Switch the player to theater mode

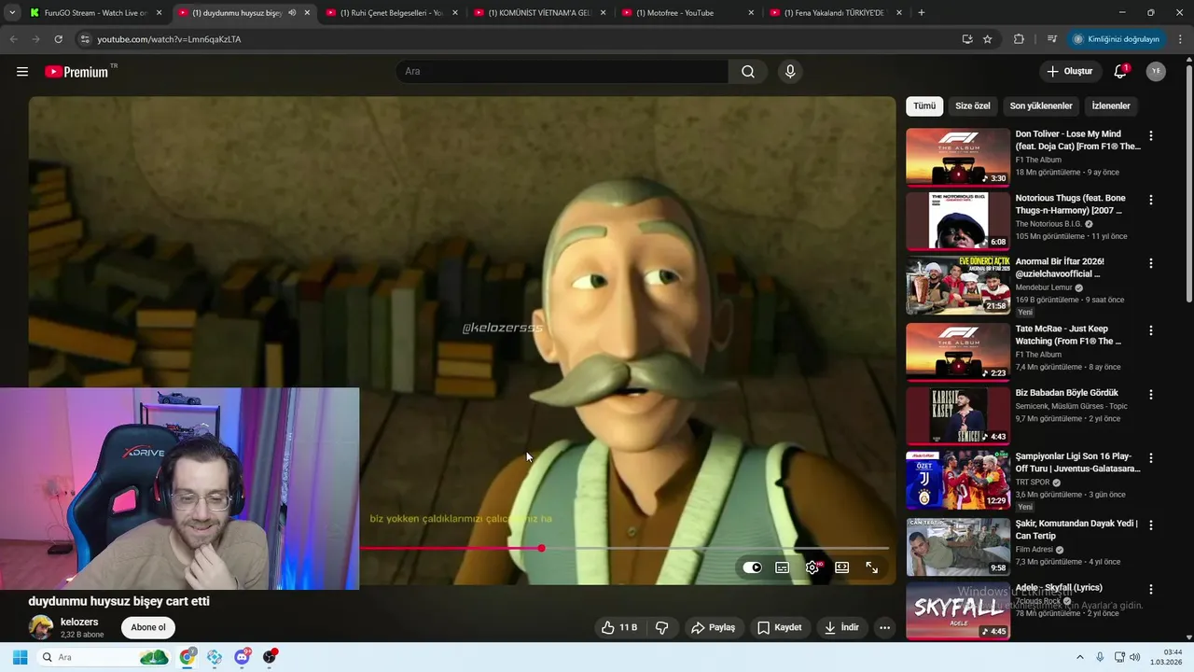point(842,567)
